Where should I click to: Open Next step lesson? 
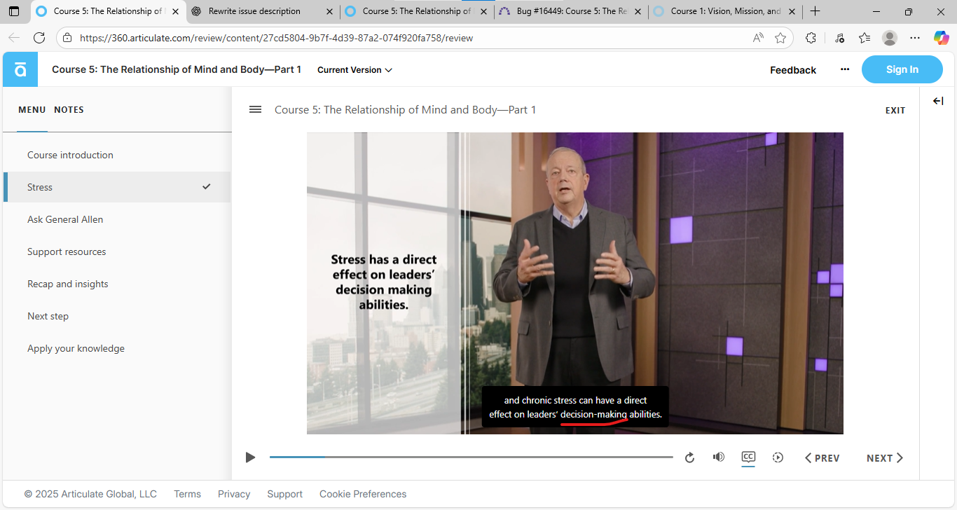coord(117,316)
